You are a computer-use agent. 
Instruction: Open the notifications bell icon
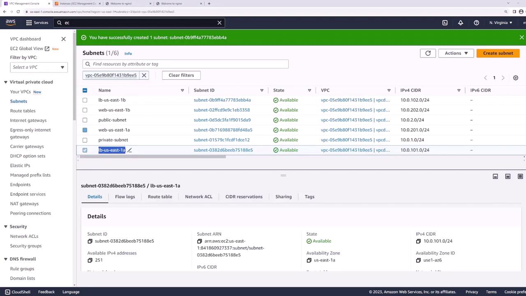coord(460,23)
